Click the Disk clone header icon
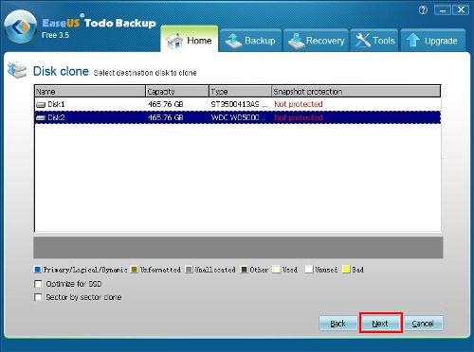The width and height of the screenshot is (474, 352). 17,70
